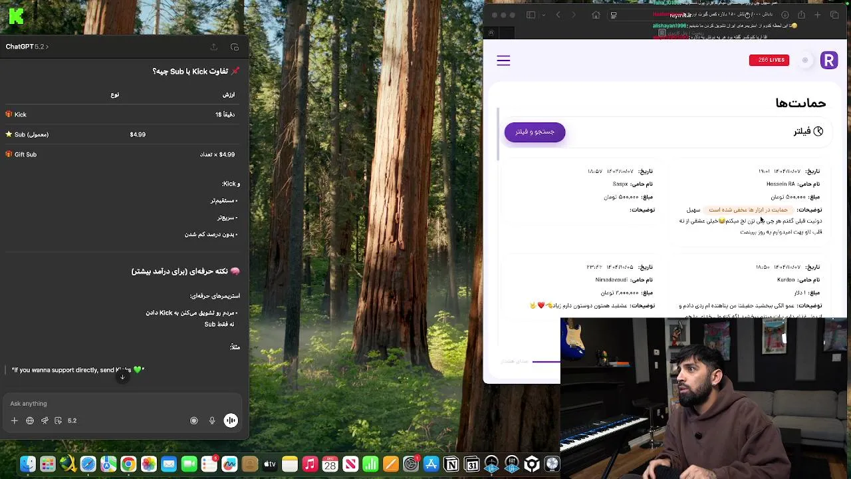Go back in Safari

[x=558, y=15]
